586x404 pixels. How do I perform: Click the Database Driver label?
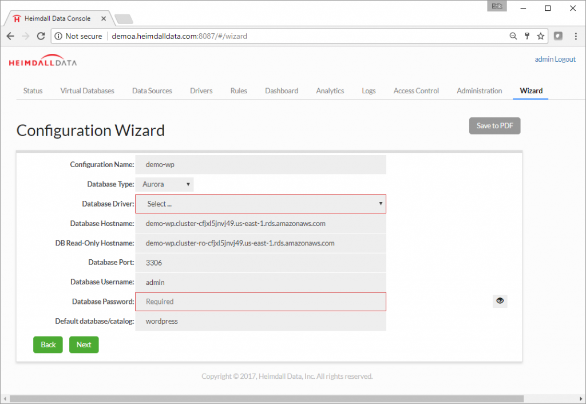[108, 204]
